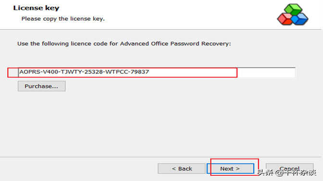Image resolution: width=323 pixels, height=181 pixels.
Task: Open the Purchase... dialog
Action: pyautogui.click(x=41, y=86)
